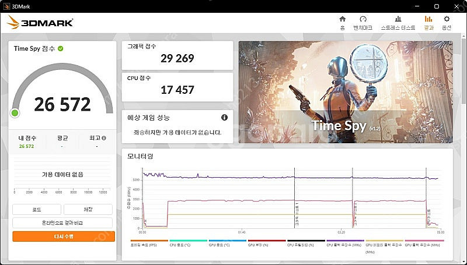Maximize the 3DMark window
The height and width of the screenshot is (265, 467).
[x=436, y=6]
